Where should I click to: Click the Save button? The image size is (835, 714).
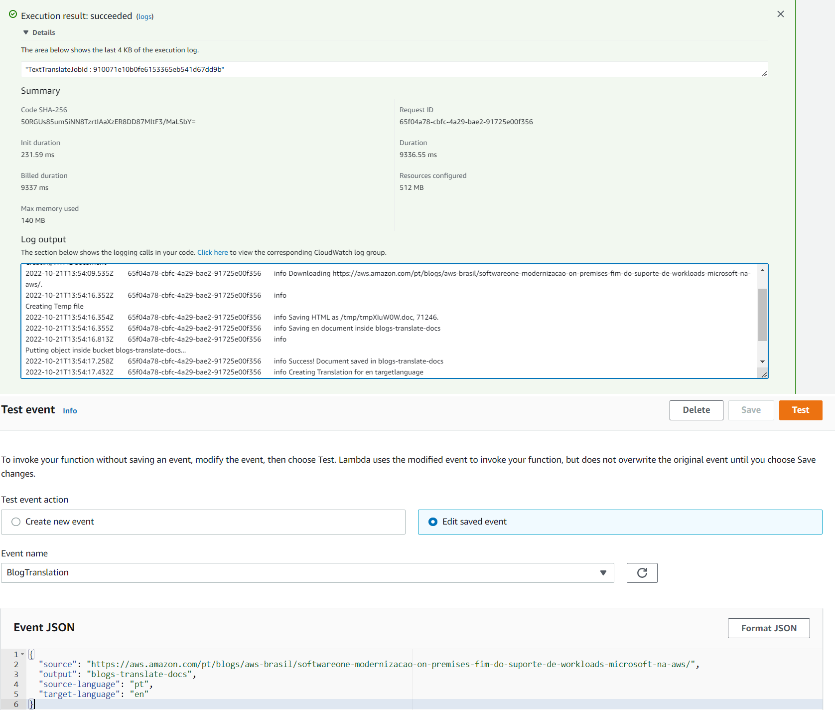pyautogui.click(x=751, y=410)
